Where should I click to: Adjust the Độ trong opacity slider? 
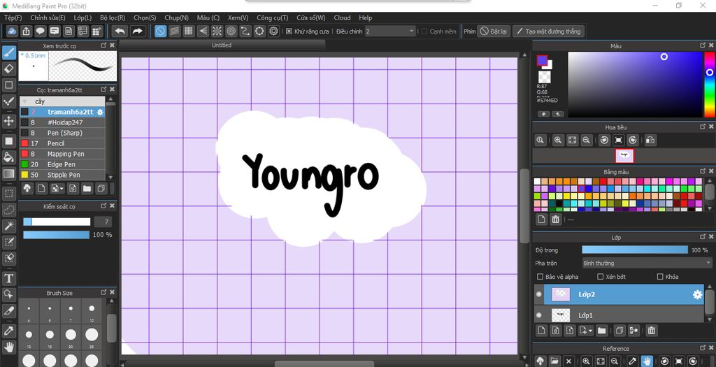[635, 250]
